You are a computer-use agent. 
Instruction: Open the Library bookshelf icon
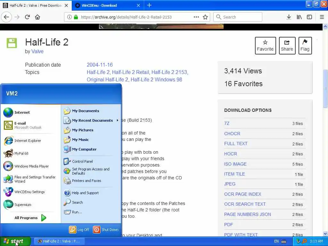pyautogui.click(x=299, y=17)
